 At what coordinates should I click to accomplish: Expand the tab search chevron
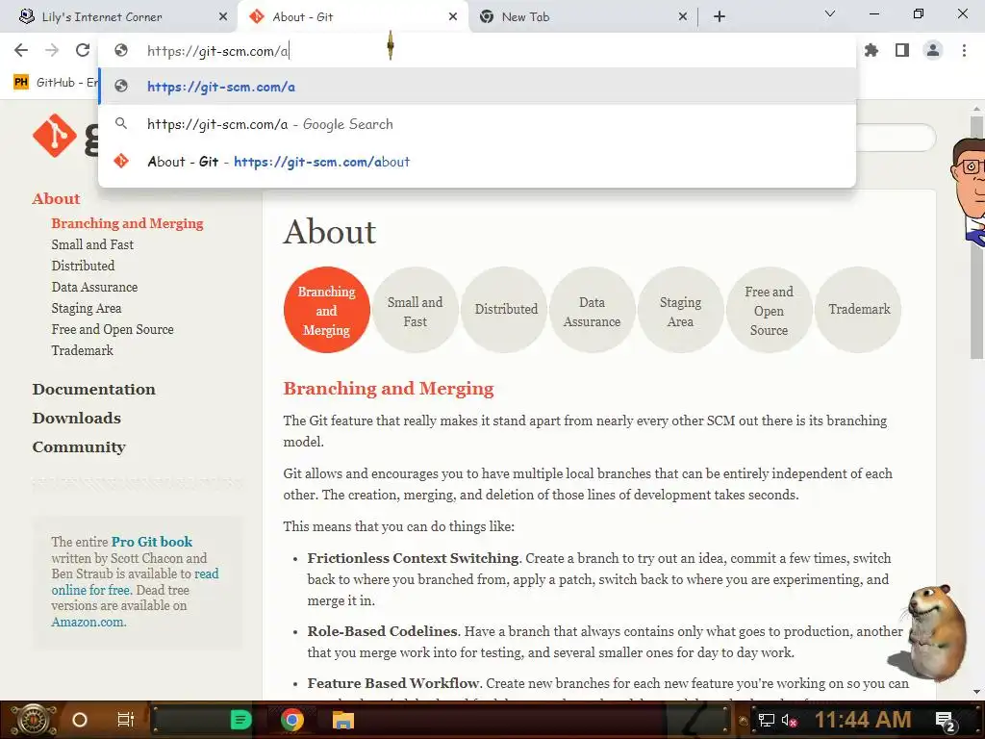[830, 13]
